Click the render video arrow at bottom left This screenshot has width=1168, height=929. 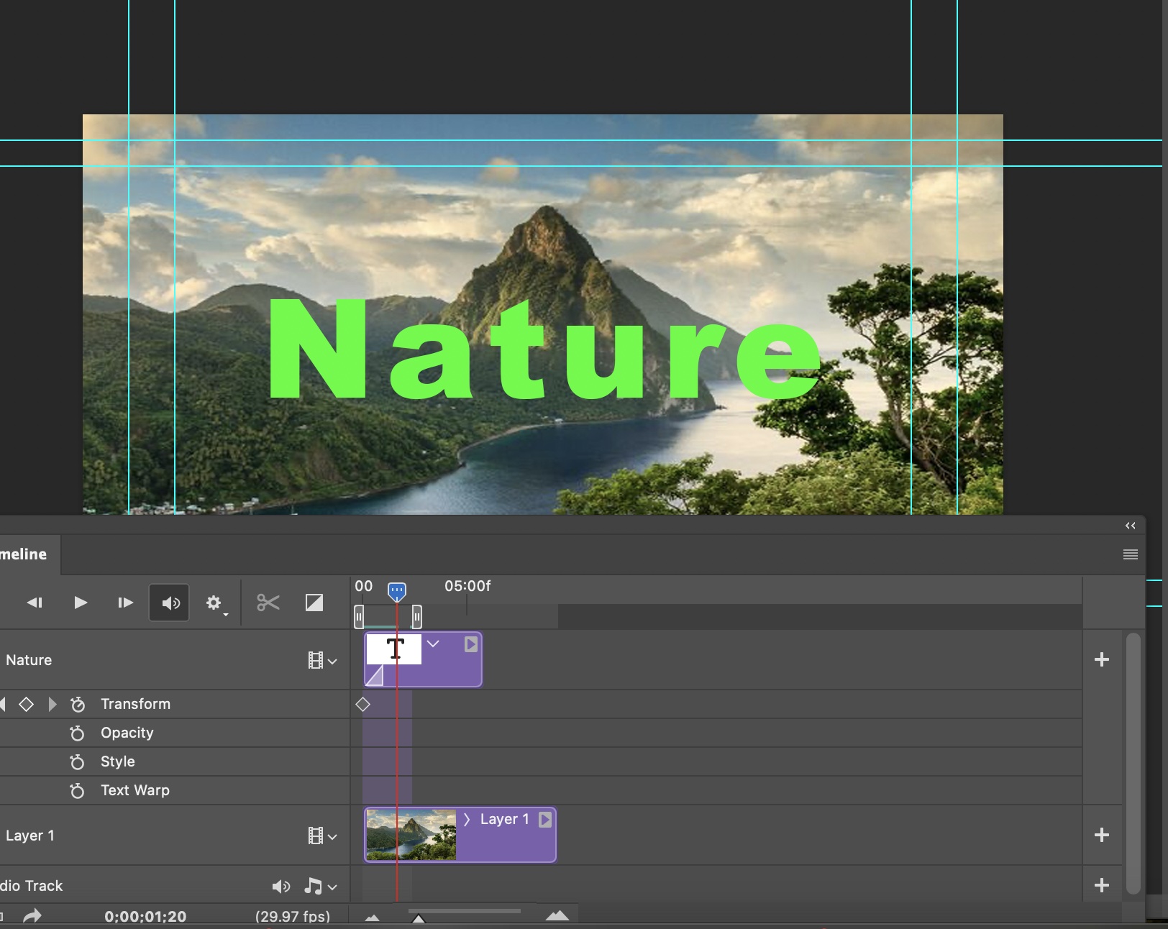click(x=32, y=915)
